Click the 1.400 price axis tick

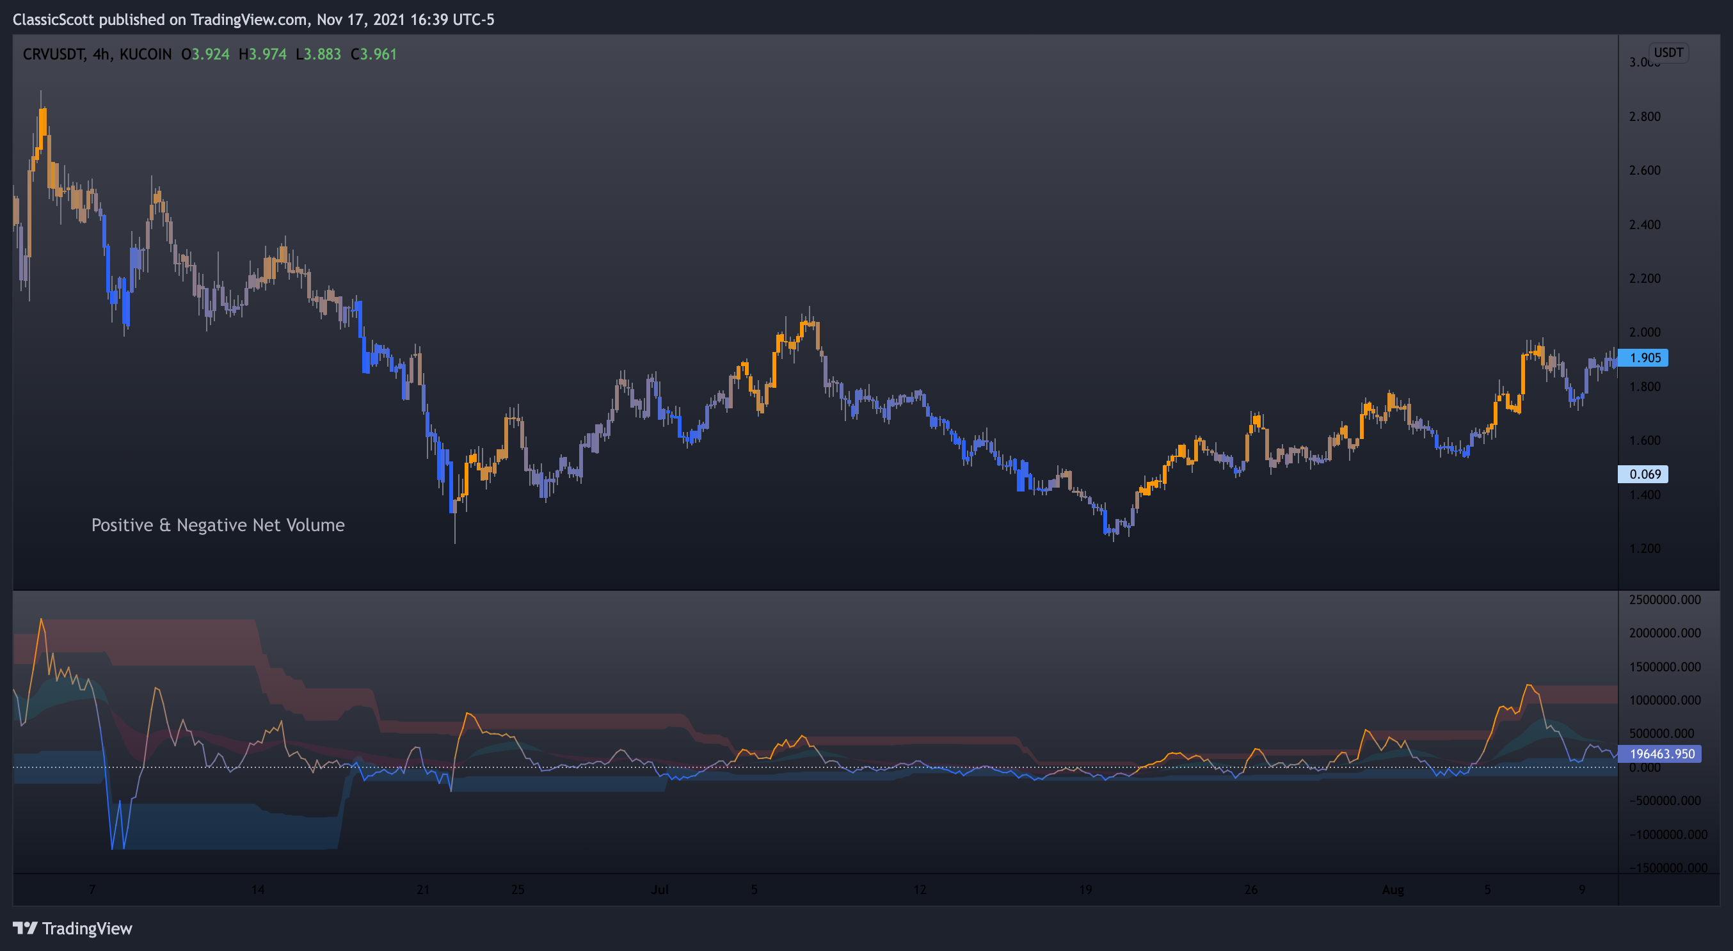point(1644,495)
